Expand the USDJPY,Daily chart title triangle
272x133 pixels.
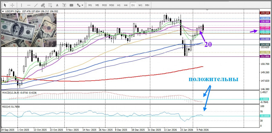[3, 11]
